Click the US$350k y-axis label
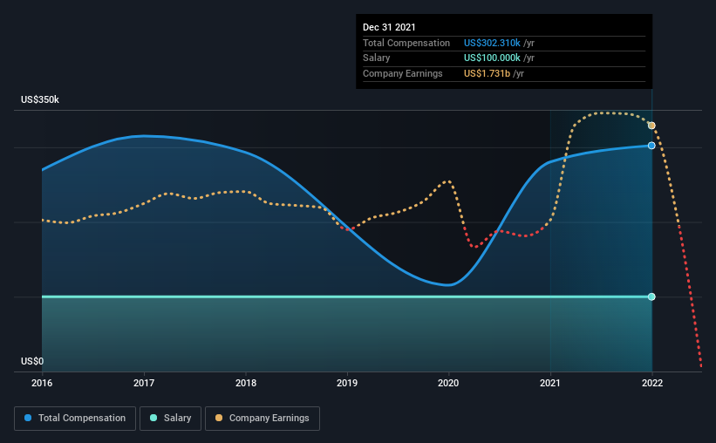The height and width of the screenshot is (443, 716). 40,99
